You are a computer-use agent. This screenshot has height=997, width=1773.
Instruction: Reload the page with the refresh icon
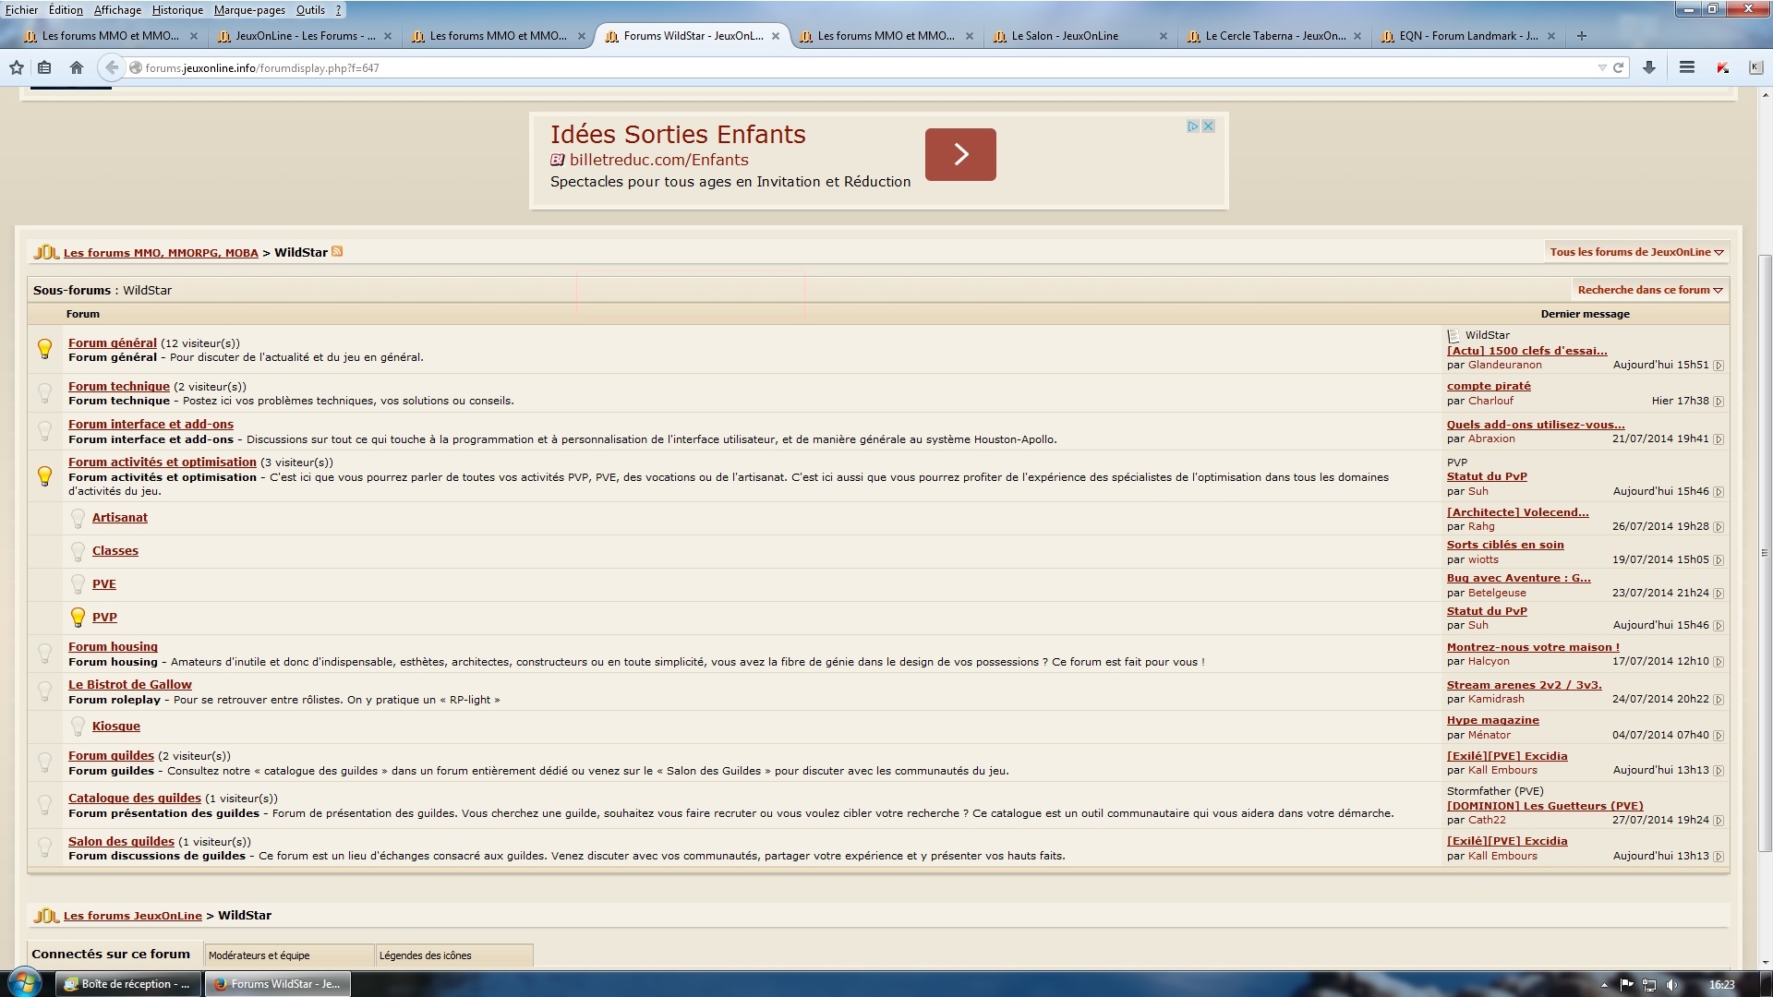point(1618,67)
